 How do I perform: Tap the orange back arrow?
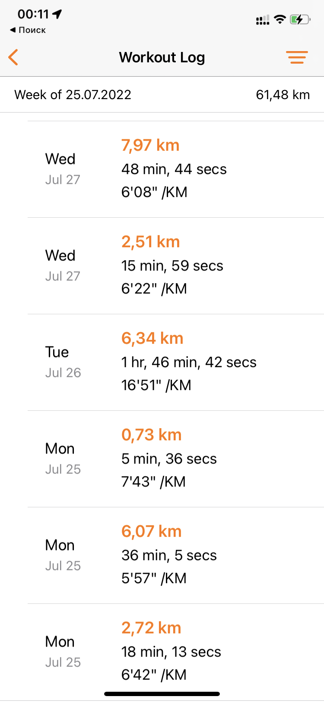coord(13,57)
